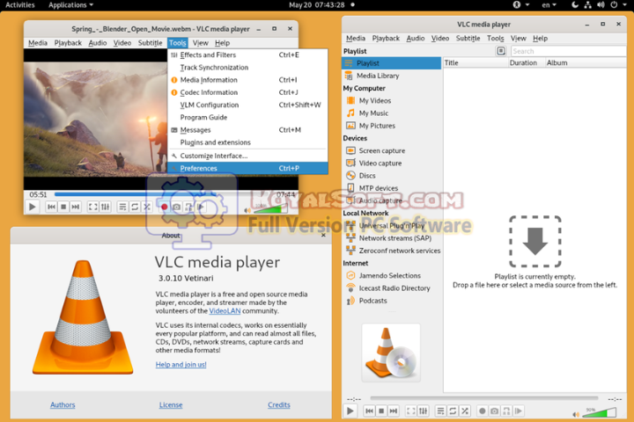Click frame-by-frame in the playlist VLC window
The height and width of the screenshot is (422, 634).
pos(519,411)
